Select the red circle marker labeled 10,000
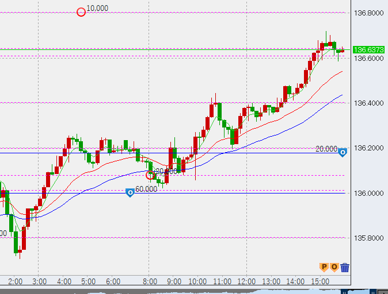This screenshot has height=294, width=388. 81,11
